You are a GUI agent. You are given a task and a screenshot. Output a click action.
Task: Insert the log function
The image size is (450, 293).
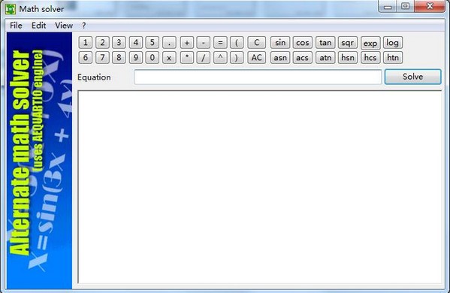pos(393,43)
